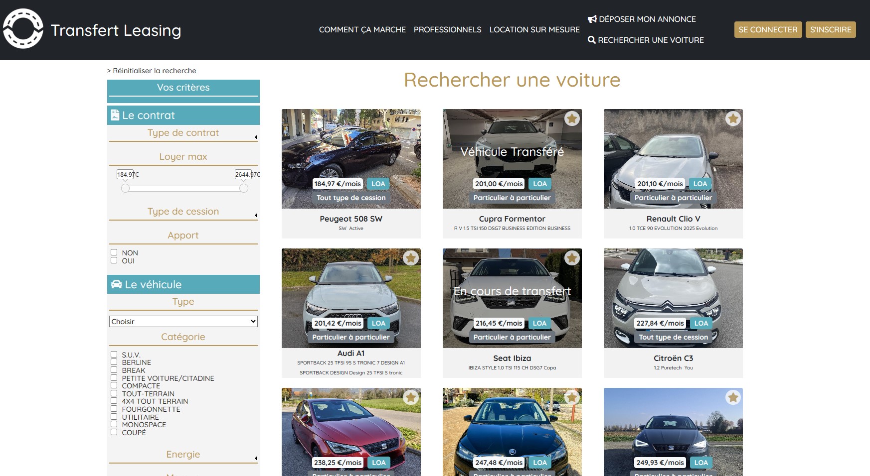
Task: Click the S'INSCRIRE button
Action: coord(831,29)
